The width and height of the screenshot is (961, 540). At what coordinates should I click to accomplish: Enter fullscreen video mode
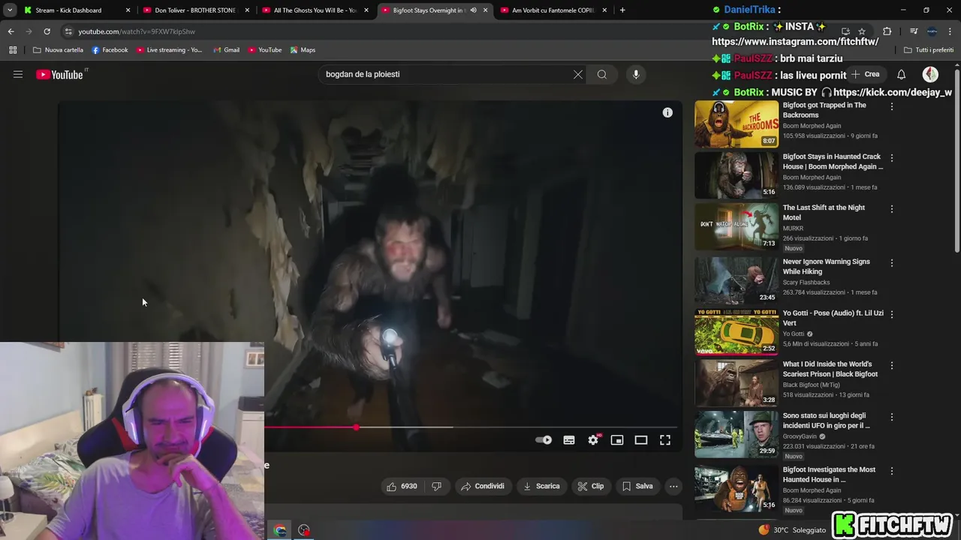pyautogui.click(x=665, y=440)
